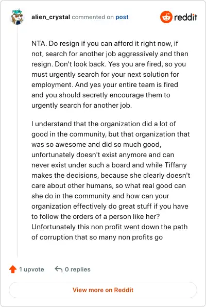
Task: Click the curved reply arrow icon
Action: (59, 269)
